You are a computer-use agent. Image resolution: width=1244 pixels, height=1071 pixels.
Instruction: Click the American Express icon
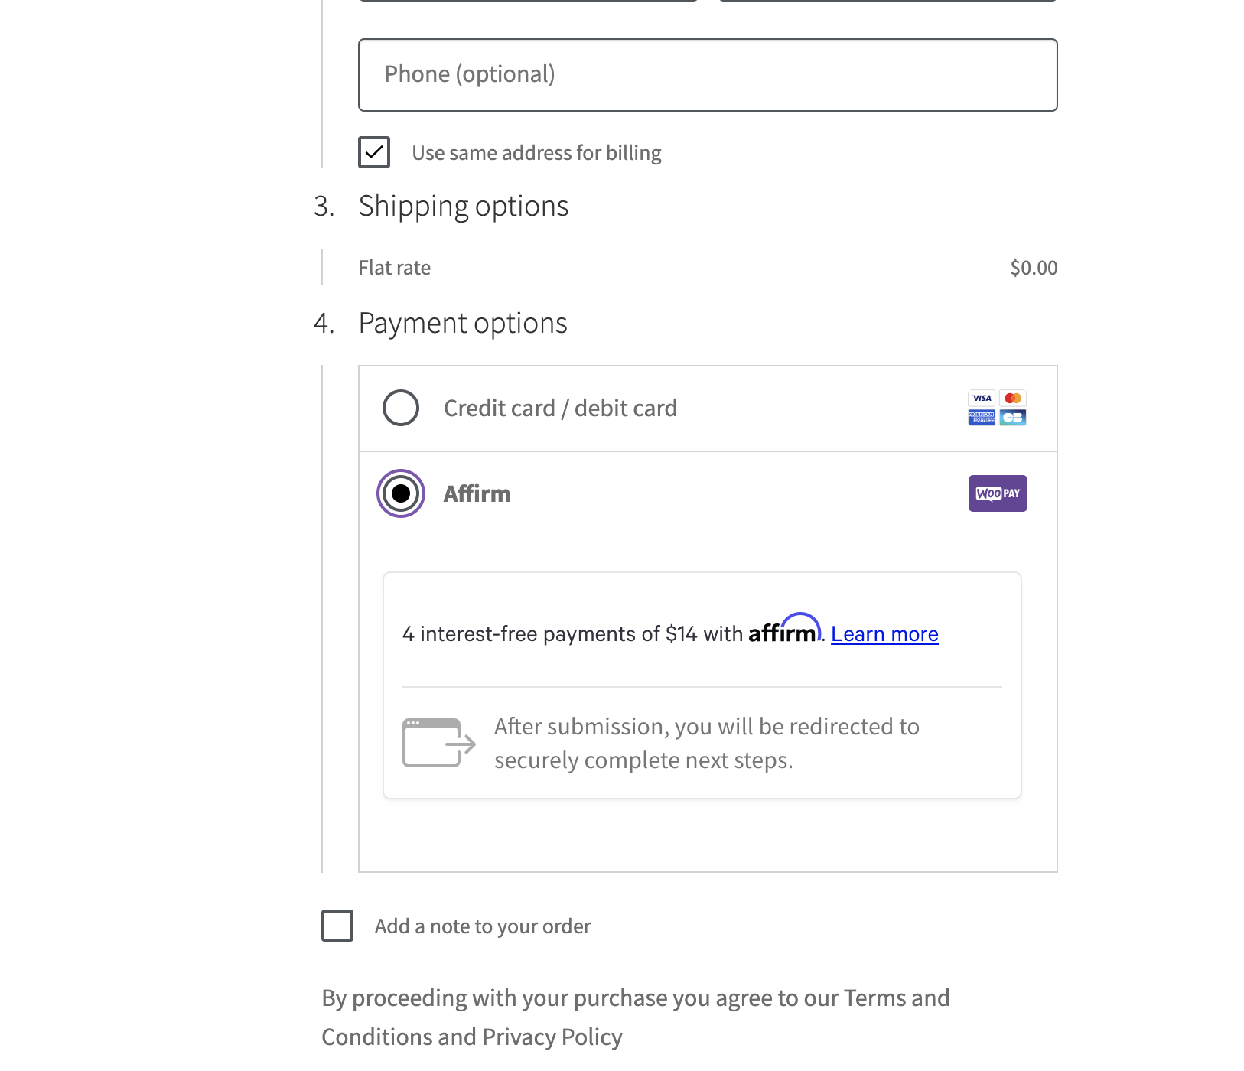981,418
